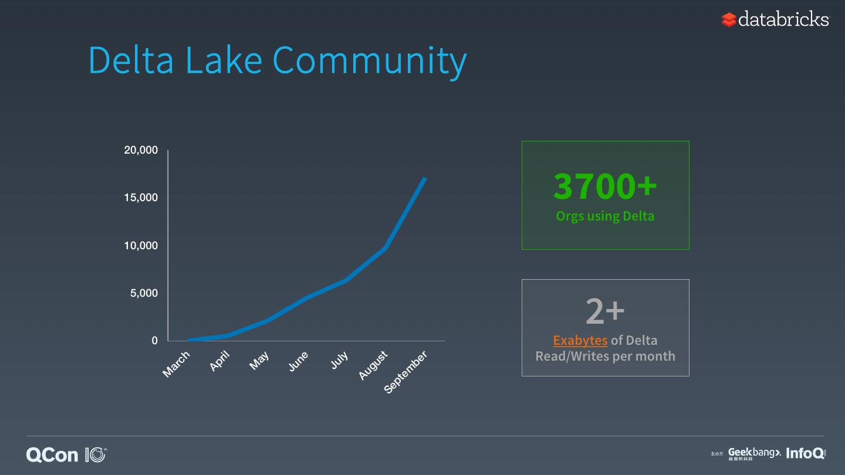Select the Read/Writes per month text
The height and width of the screenshot is (475, 845).
pyautogui.click(x=605, y=356)
